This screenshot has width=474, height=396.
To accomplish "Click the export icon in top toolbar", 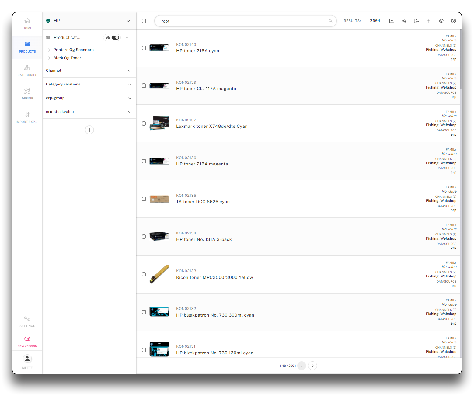I will (416, 21).
